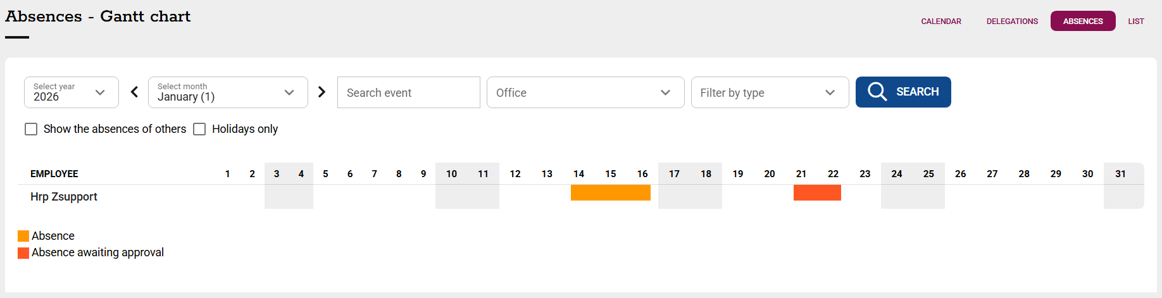The width and height of the screenshot is (1162, 298).
Task: Expand the Office dropdown
Action: (585, 92)
